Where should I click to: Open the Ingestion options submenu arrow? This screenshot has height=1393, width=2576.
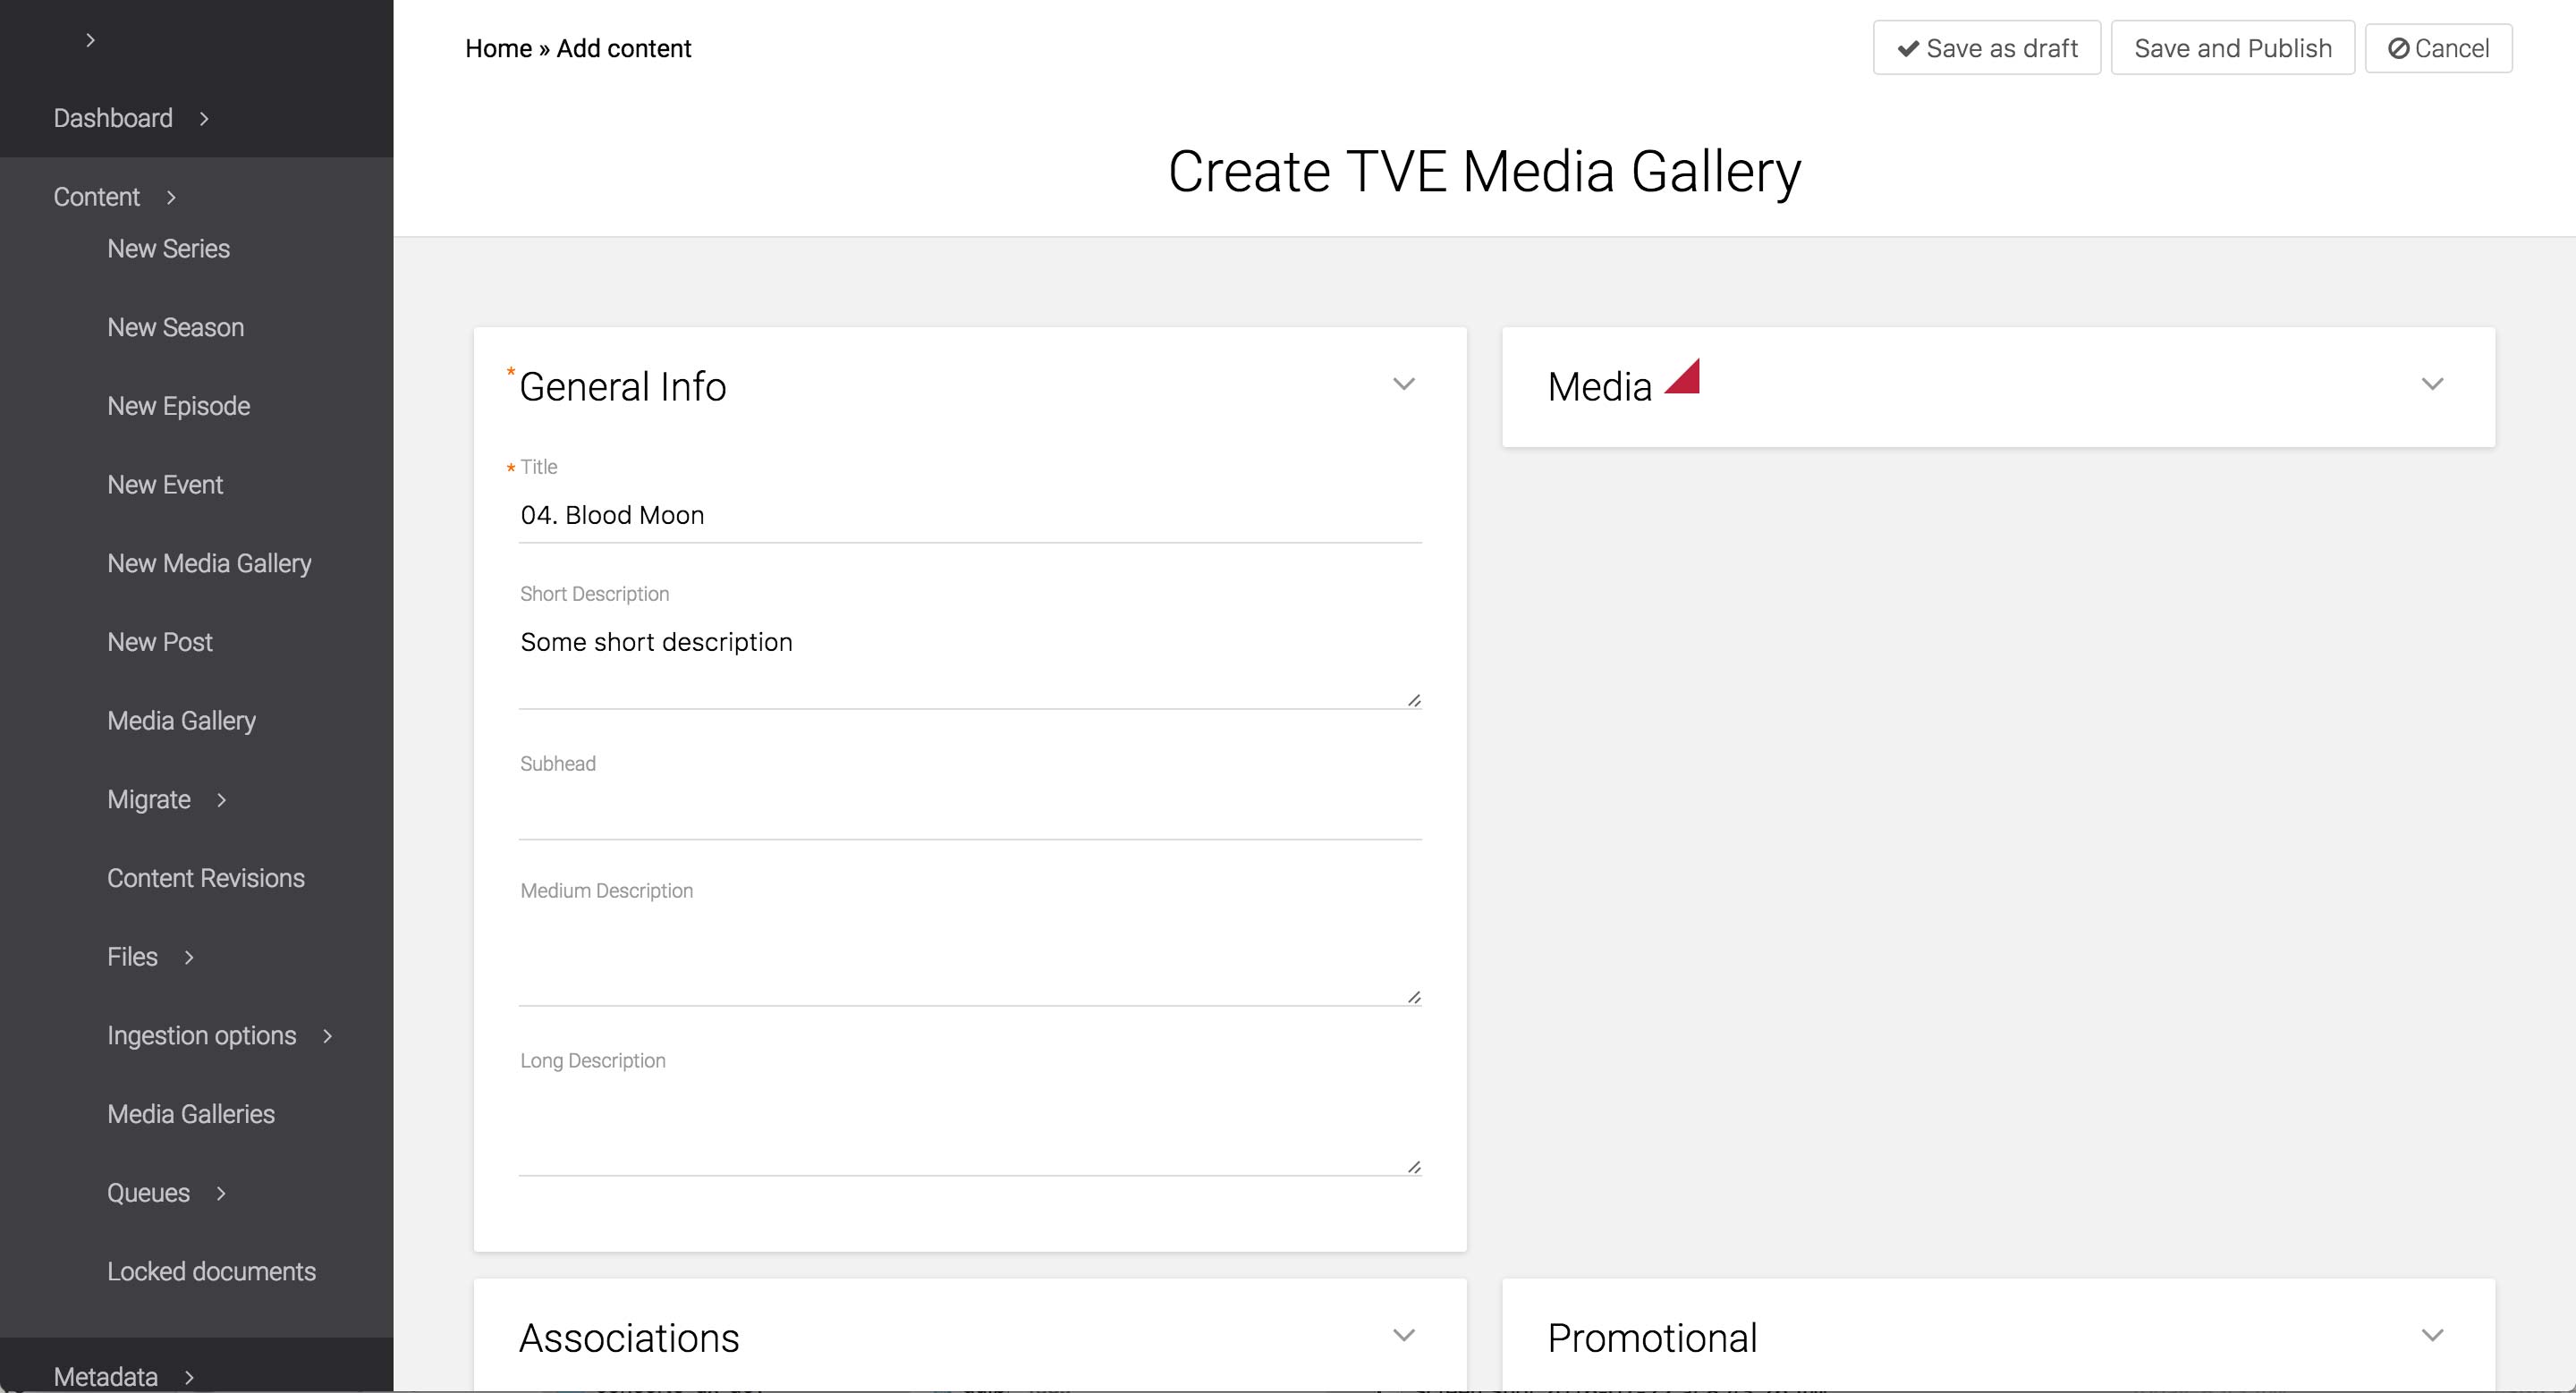pyautogui.click(x=327, y=1036)
